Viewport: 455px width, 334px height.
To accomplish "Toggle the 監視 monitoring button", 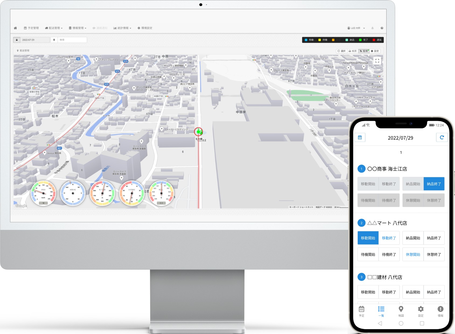I will click(364, 51).
